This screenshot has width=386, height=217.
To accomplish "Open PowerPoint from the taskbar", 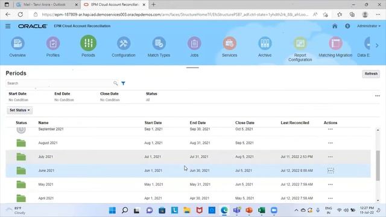I will pos(249,210).
